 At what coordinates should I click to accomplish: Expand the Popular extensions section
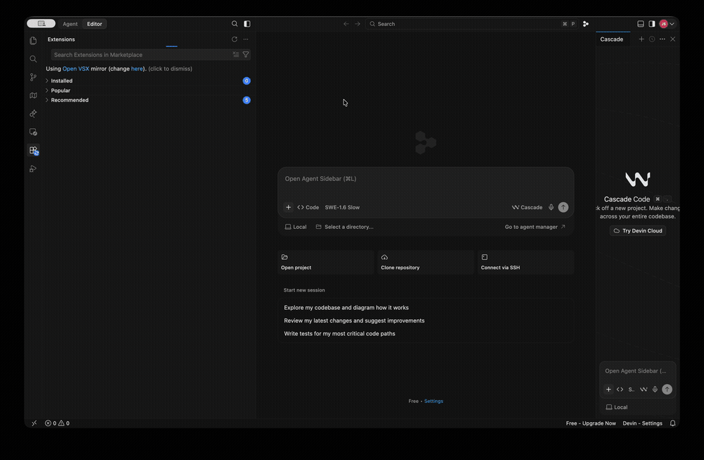click(x=148, y=90)
